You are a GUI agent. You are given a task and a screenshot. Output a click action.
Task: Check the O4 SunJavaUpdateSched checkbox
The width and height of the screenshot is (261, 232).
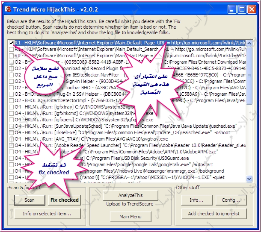(11, 126)
